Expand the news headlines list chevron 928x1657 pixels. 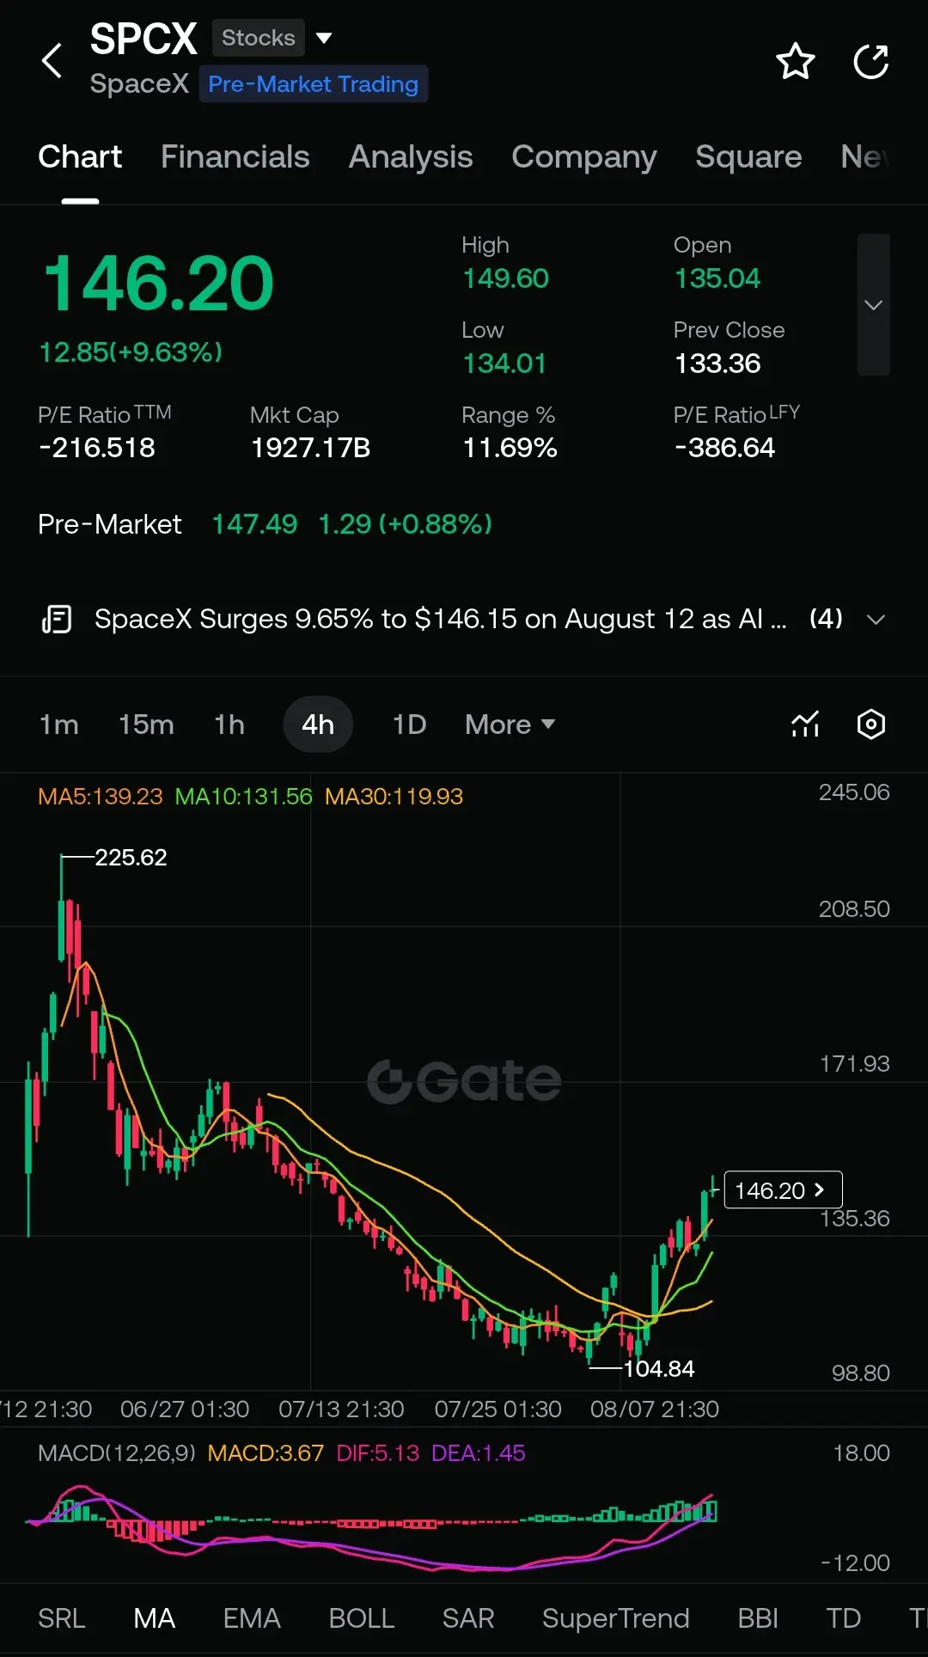tap(876, 620)
